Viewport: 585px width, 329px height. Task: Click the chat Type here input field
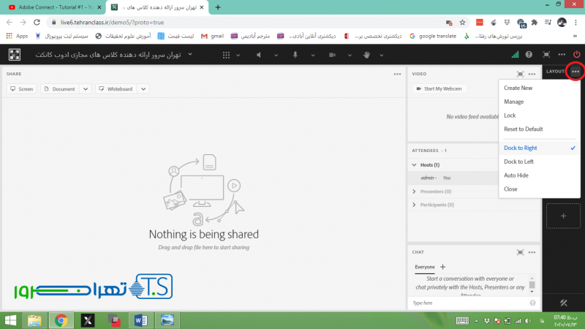468,303
